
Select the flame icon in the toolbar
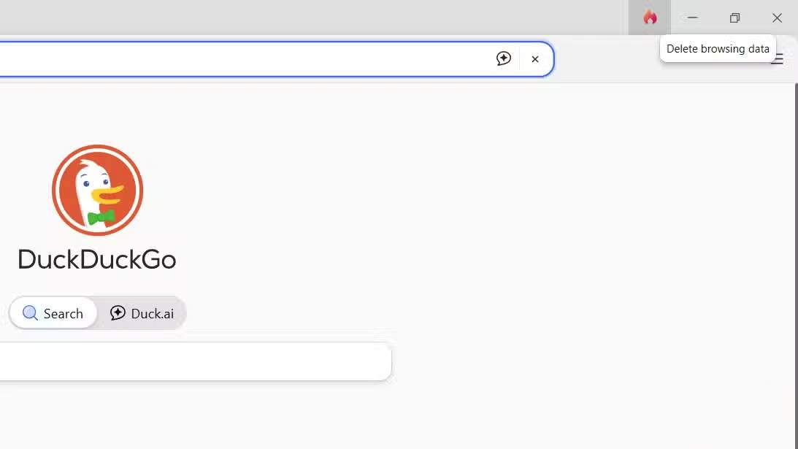(649, 17)
